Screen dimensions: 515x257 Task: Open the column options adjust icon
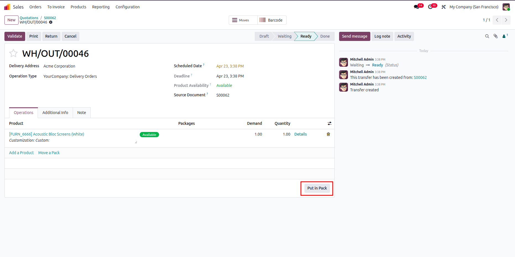pos(329,123)
